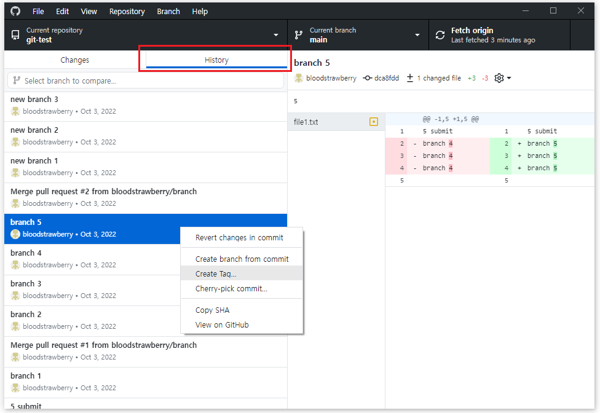The image size is (600, 413).
Task: Select Cherry-pick commit... option
Action: click(x=242, y=289)
